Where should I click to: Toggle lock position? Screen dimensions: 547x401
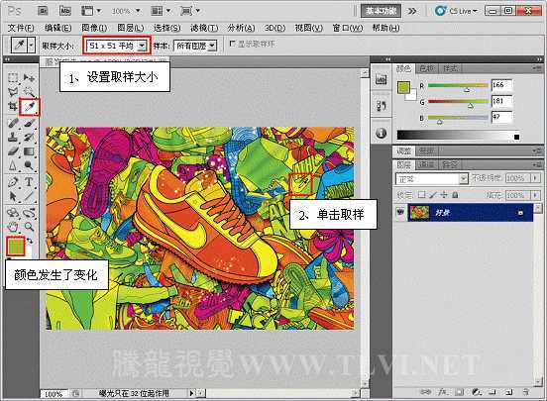pos(444,195)
